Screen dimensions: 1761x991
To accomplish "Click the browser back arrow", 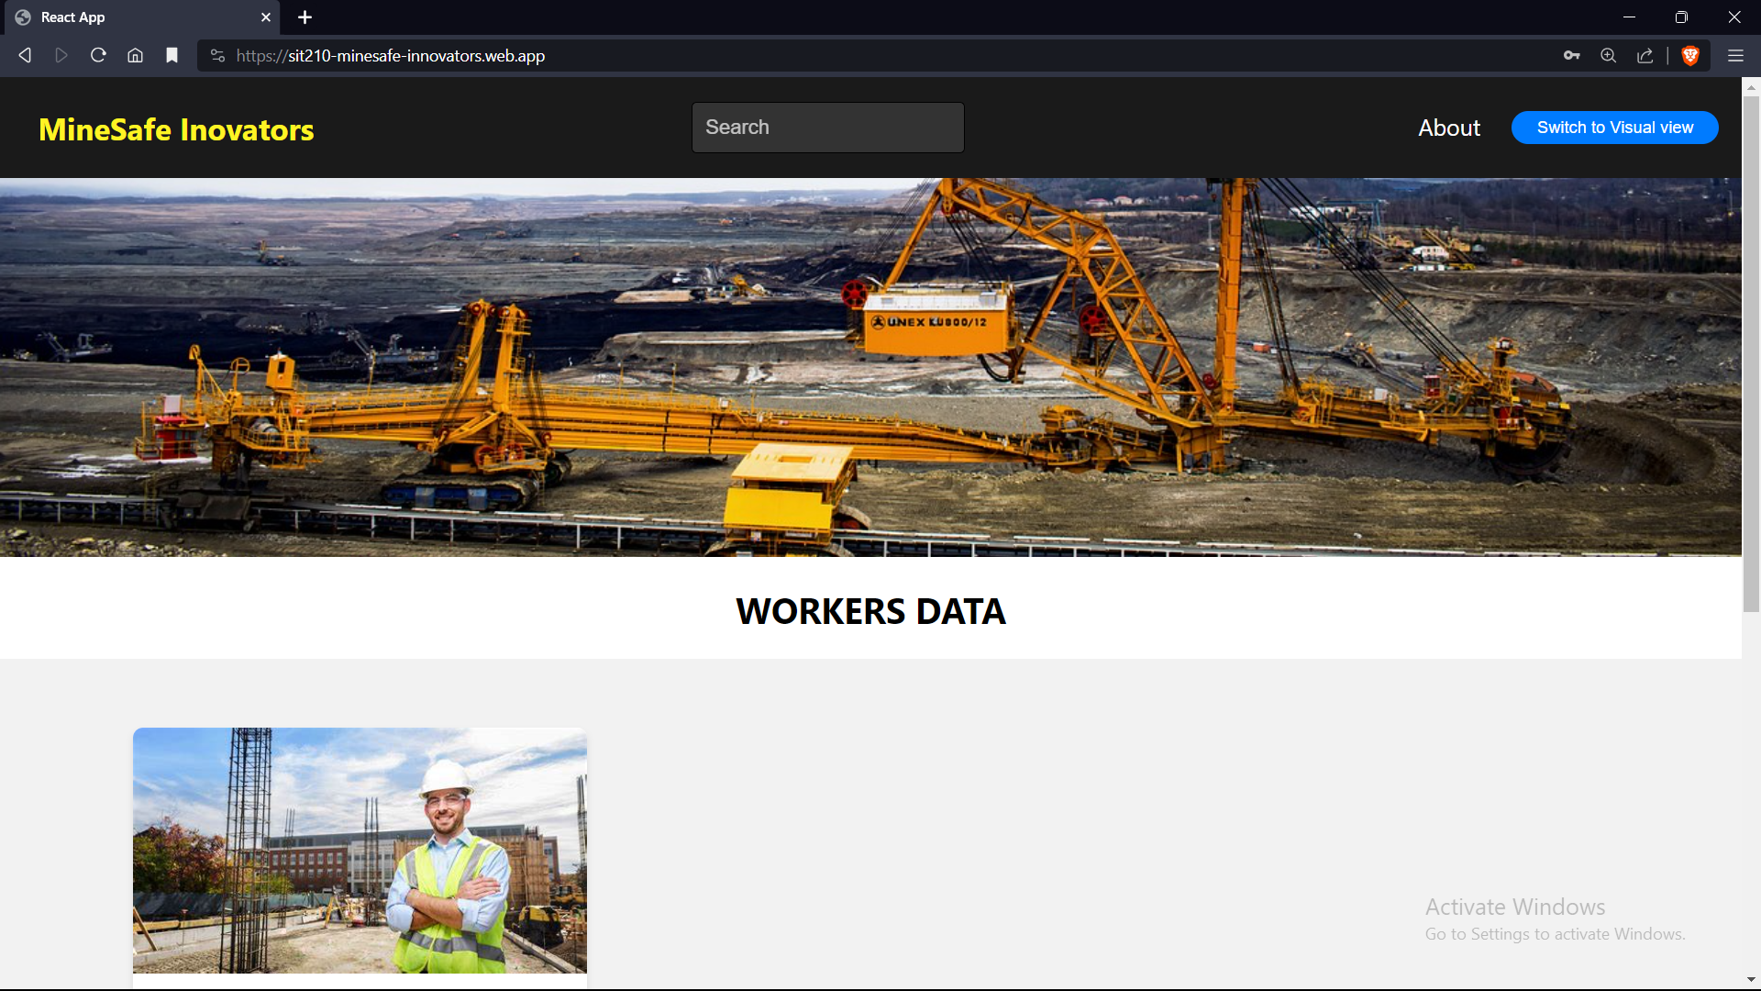I will point(25,56).
